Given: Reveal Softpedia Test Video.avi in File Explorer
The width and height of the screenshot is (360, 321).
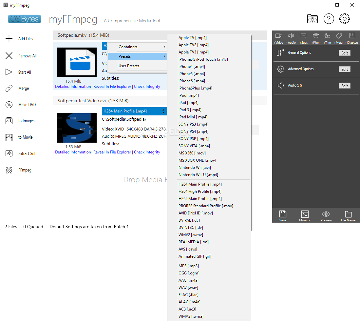Looking at the screenshot, I should 112,152.
